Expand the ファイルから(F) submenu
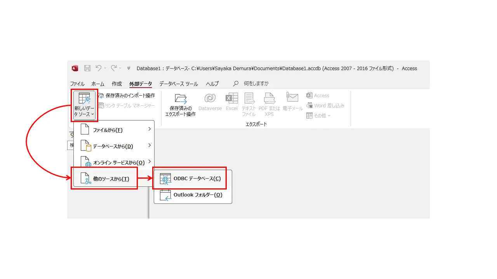 click(x=114, y=130)
